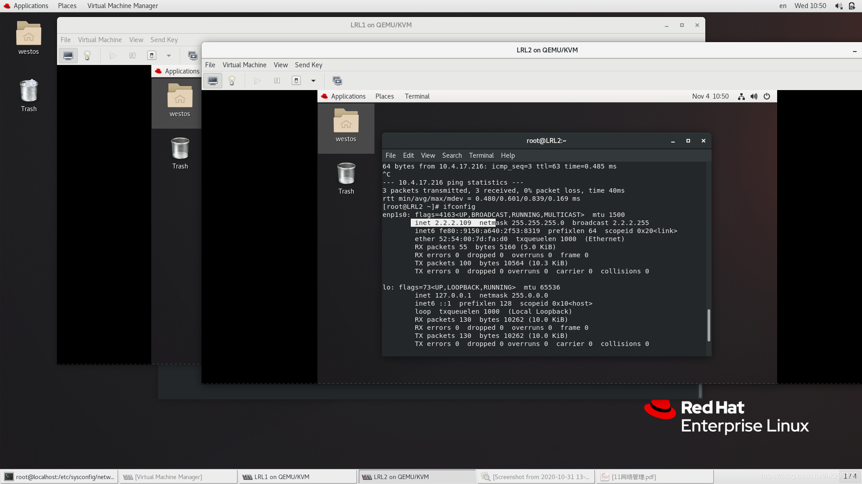Open View menu in LRL1 window
The width and height of the screenshot is (862, 484).
[136, 40]
